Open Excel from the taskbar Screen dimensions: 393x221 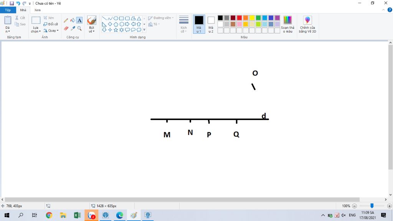click(77, 215)
